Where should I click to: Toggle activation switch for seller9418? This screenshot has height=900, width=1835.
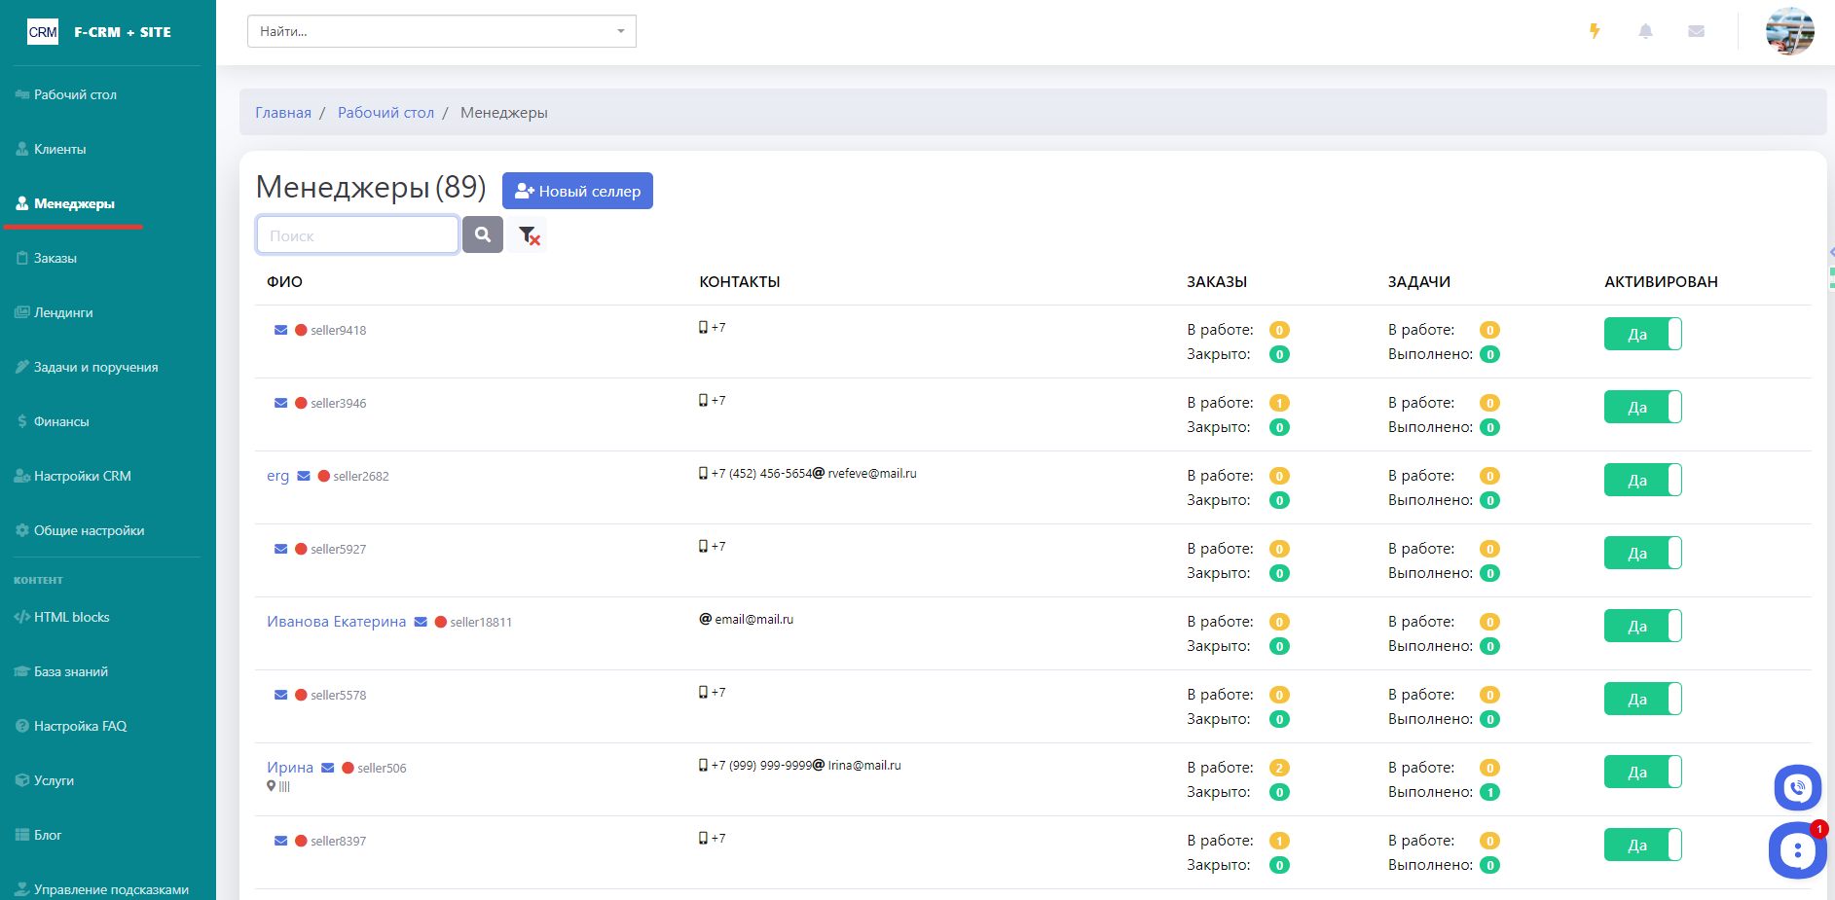1642,334
